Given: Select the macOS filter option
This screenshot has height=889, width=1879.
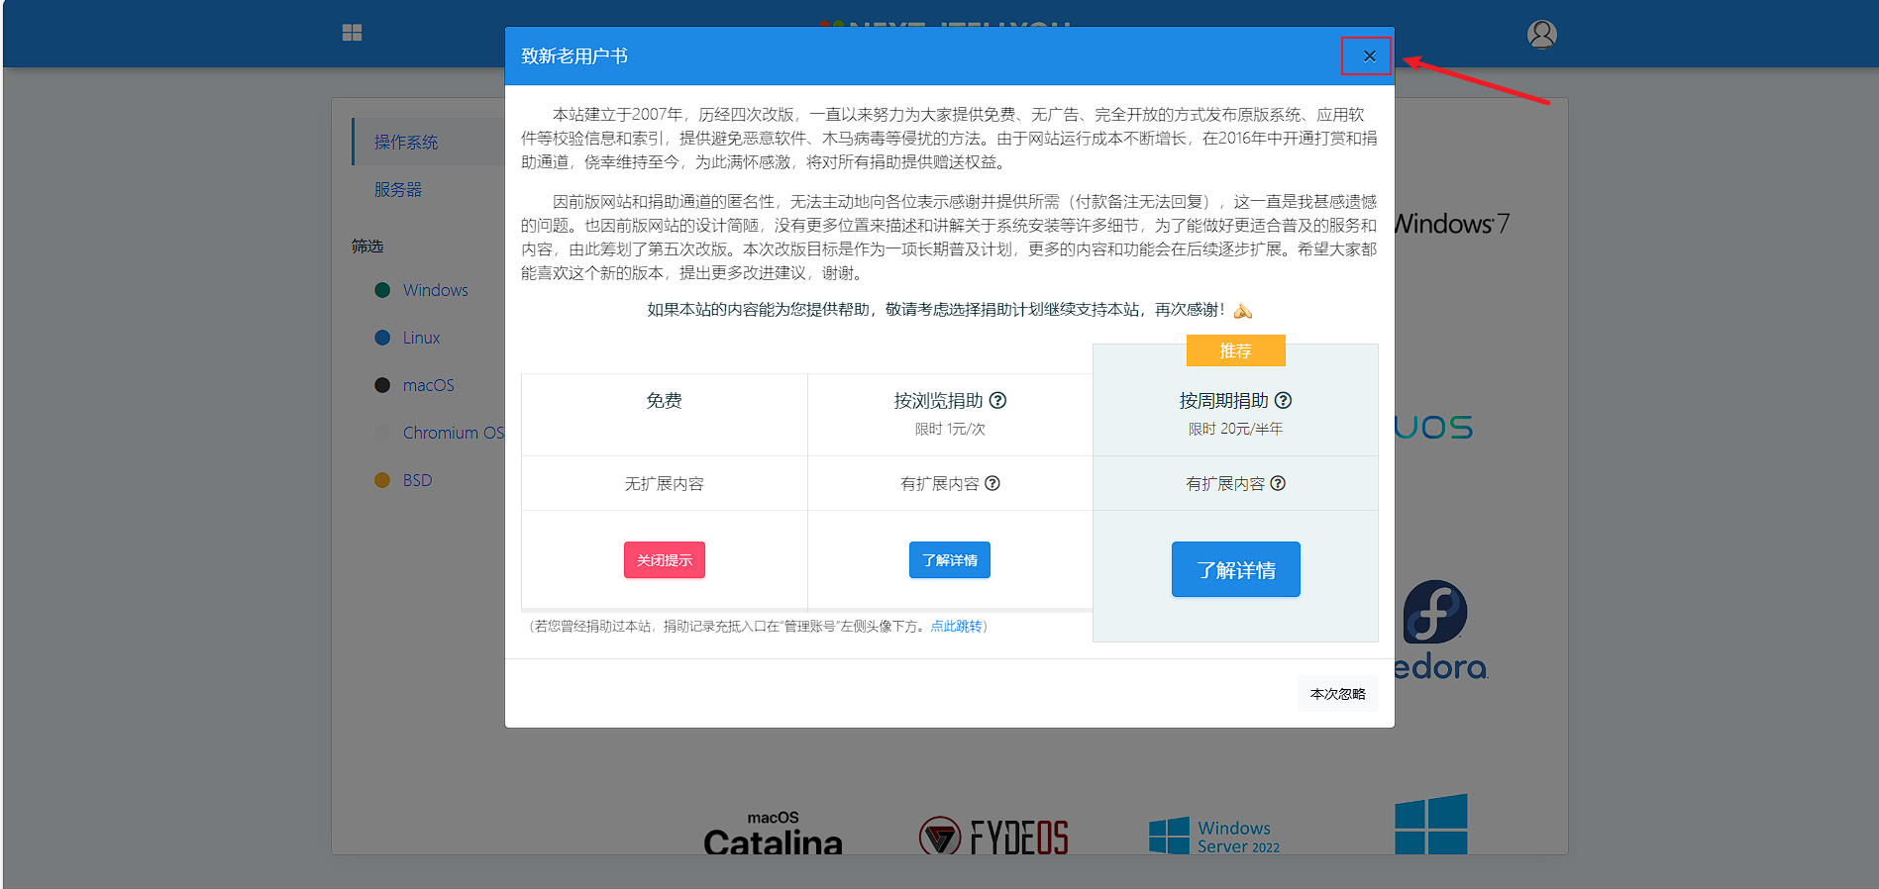Looking at the screenshot, I should pos(428,385).
